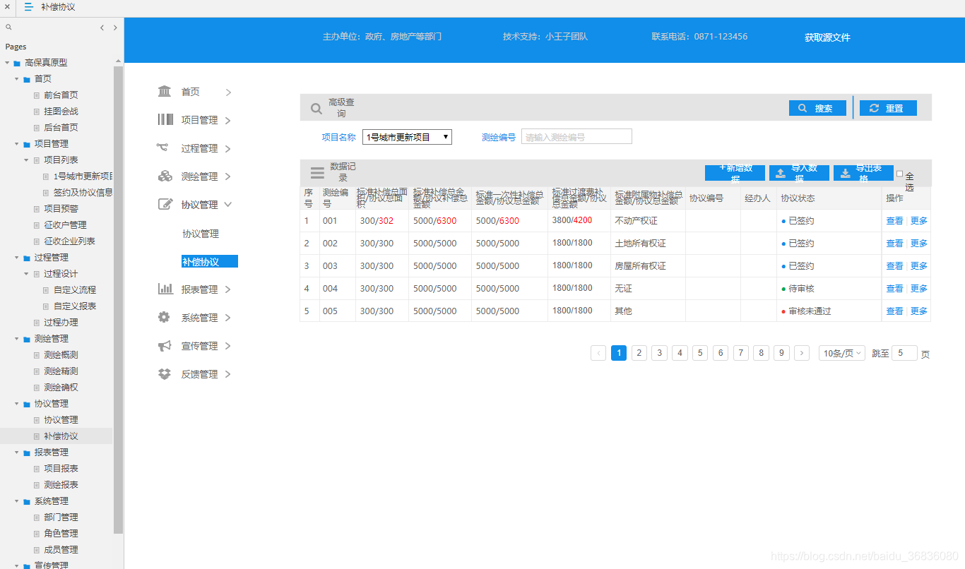Click the 前台首页 page icon in the tree
This screenshot has height=569, width=965.
point(37,95)
